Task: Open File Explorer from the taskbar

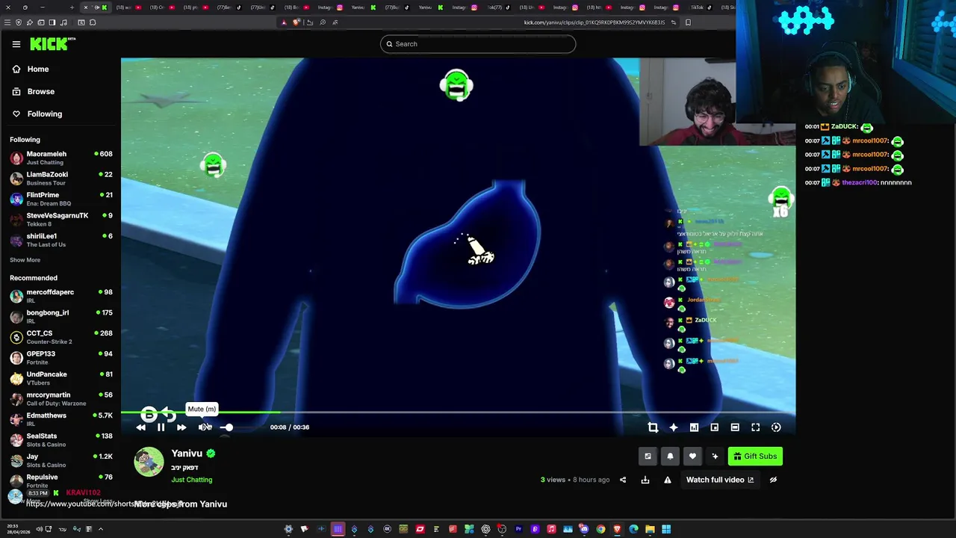Action: [x=650, y=529]
